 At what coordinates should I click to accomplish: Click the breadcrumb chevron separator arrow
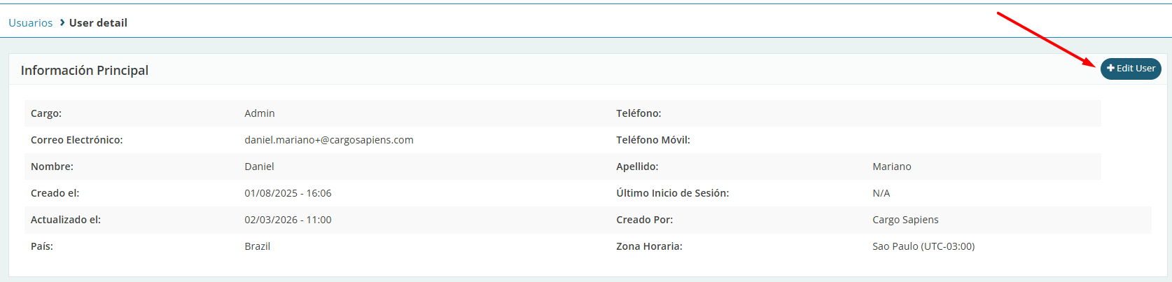(x=62, y=22)
